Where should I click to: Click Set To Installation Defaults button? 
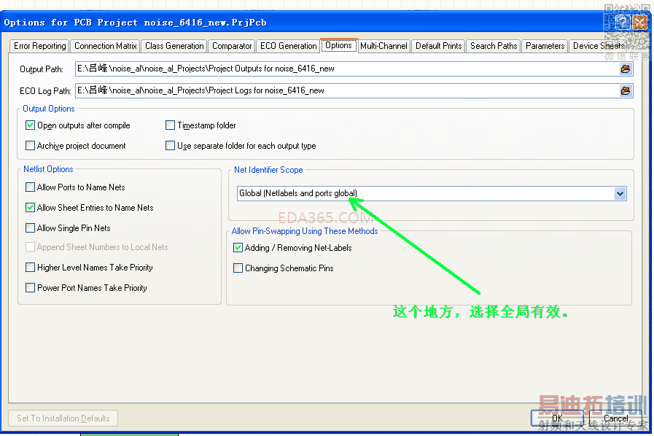63,418
